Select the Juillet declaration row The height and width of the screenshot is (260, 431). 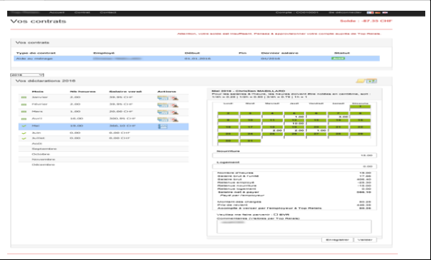[x=103, y=138]
